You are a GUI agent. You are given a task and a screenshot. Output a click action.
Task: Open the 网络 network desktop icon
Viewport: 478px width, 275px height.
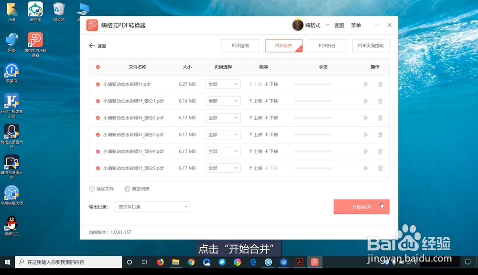(x=11, y=42)
